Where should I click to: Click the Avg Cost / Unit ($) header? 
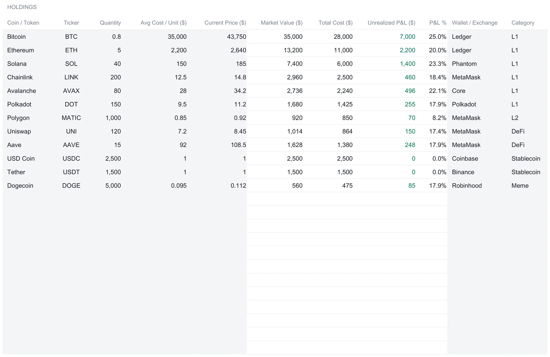163,23
